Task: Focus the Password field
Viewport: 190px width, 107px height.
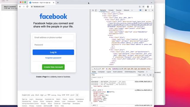Action: coord(53,45)
